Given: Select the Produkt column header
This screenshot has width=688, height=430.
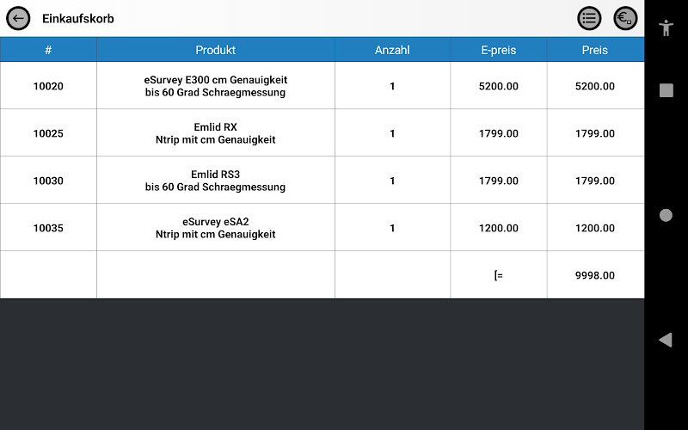Looking at the screenshot, I should click(216, 50).
